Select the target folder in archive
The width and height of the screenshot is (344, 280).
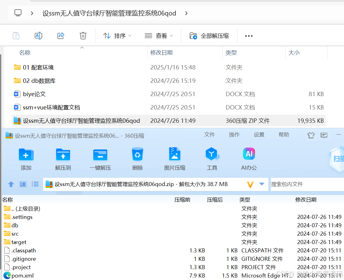click(15, 242)
